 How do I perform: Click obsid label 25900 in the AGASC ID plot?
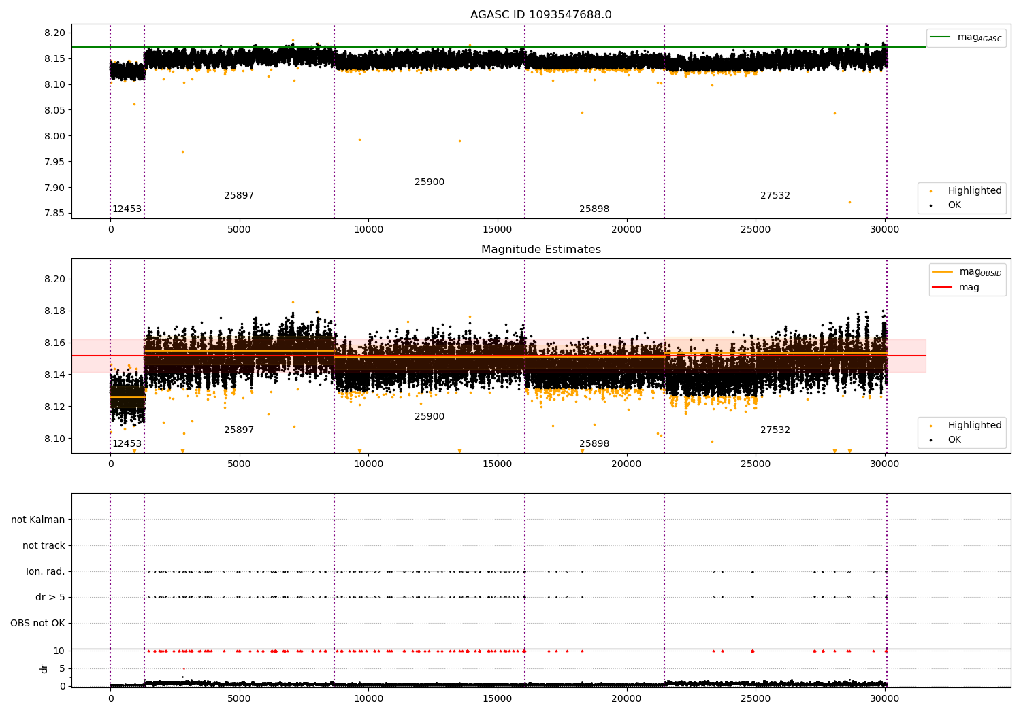(x=430, y=182)
